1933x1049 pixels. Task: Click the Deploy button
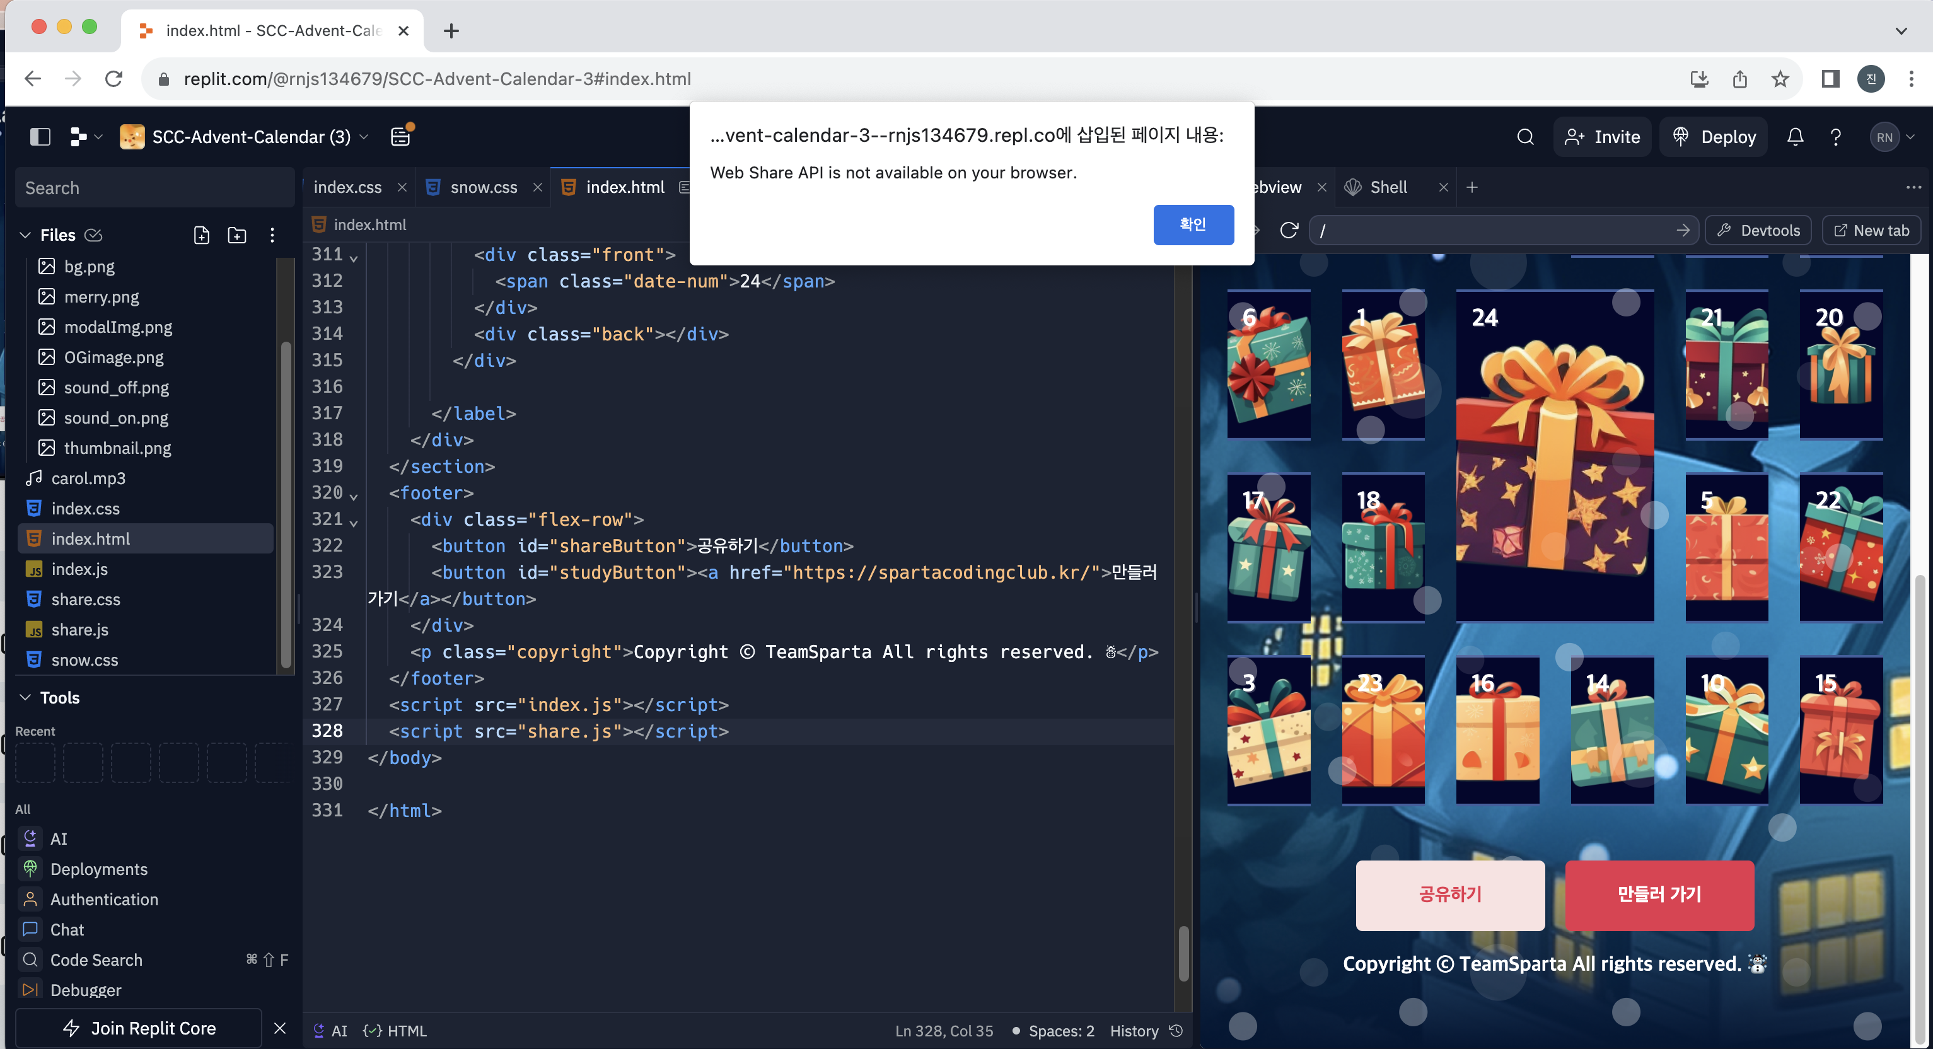point(1713,137)
